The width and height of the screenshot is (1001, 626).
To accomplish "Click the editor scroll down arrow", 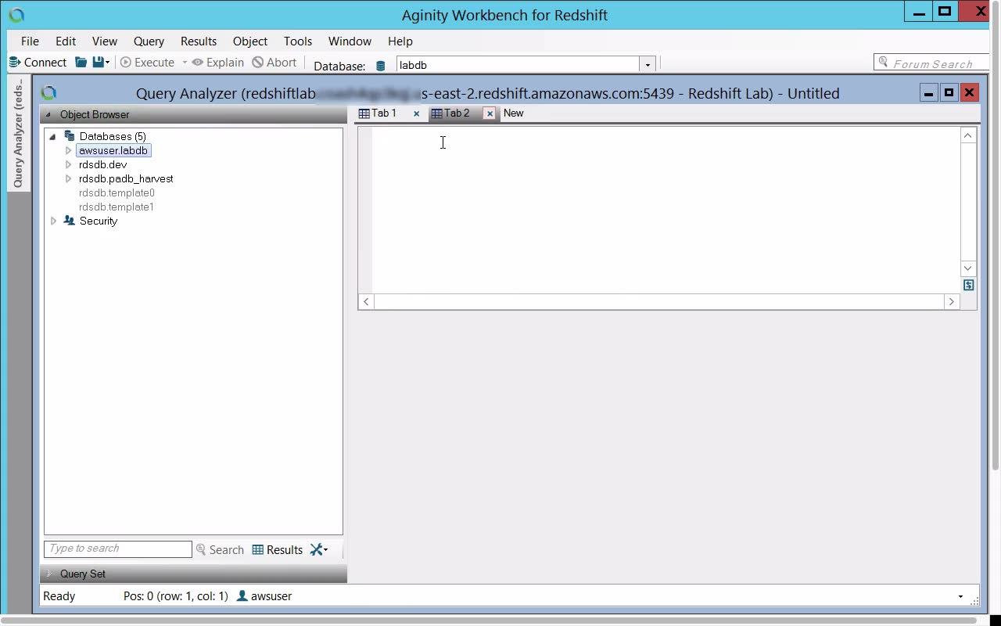I will (967, 268).
